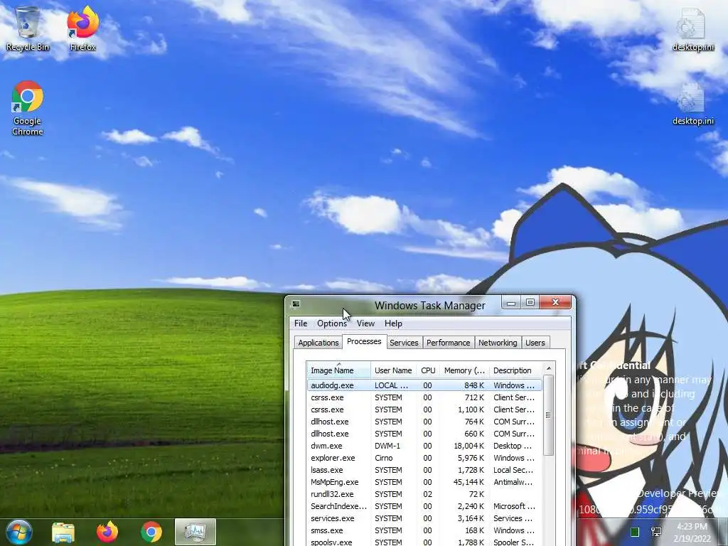Switch to the Services tab

pos(404,343)
